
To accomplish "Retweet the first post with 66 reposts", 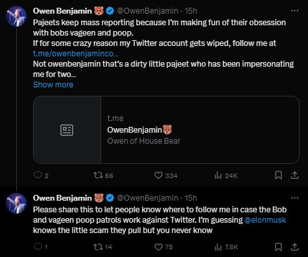I will 103,175.
